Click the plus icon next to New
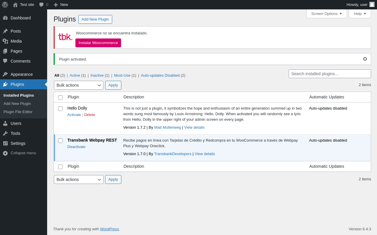 [56, 5]
